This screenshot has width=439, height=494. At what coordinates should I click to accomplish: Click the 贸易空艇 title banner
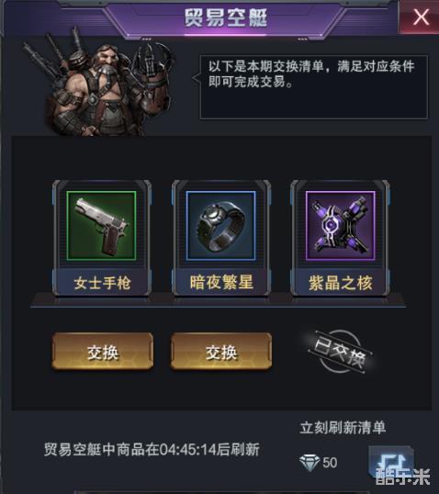[x=225, y=17]
